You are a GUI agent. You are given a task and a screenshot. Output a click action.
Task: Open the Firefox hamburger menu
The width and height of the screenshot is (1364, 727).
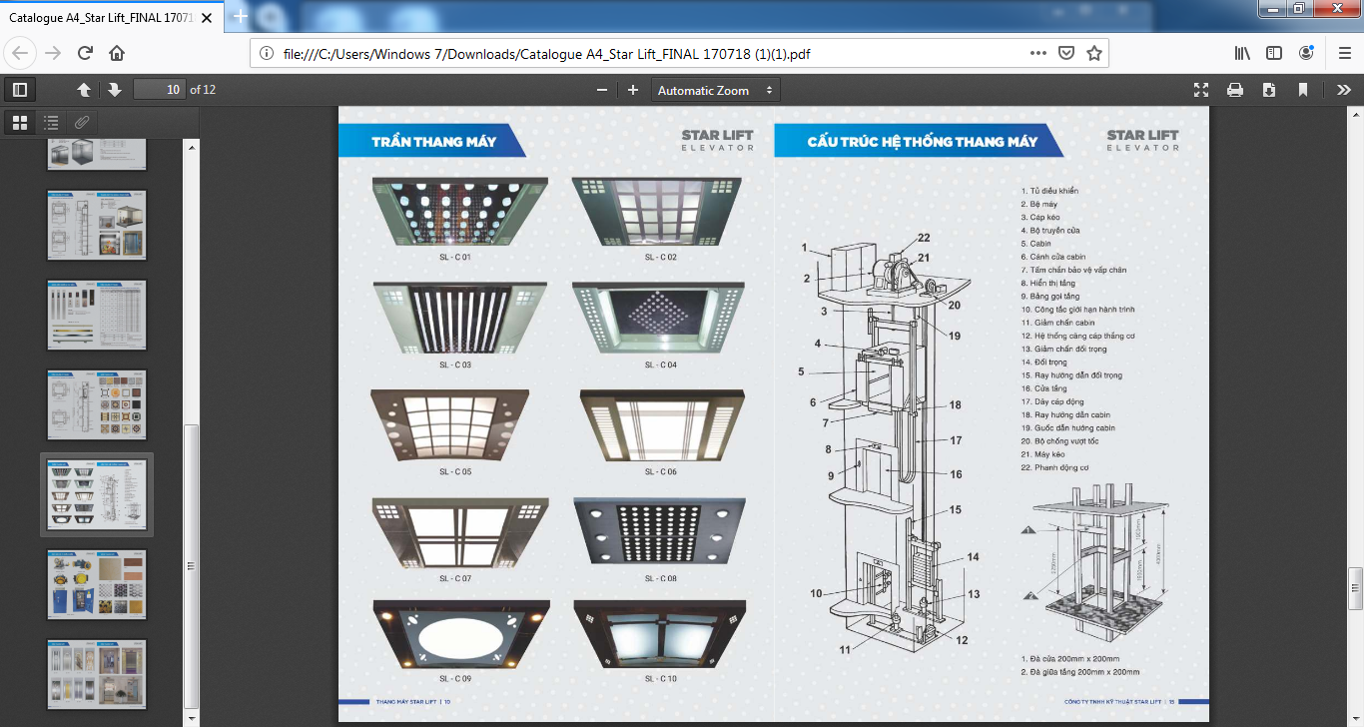[x=1344, y=53]
